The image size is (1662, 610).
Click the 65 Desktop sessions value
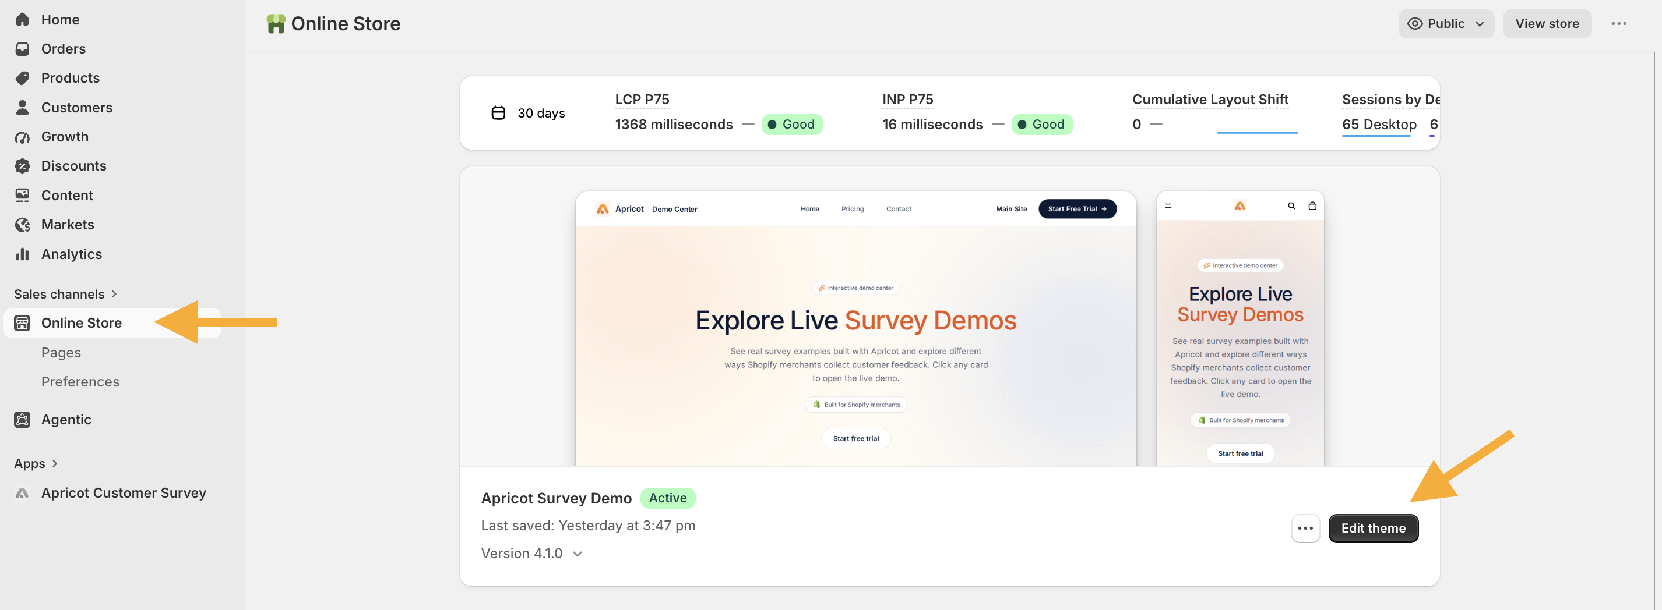(1379, 125)
